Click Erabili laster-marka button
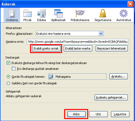The image size is (135, 121). click(78, 48)
